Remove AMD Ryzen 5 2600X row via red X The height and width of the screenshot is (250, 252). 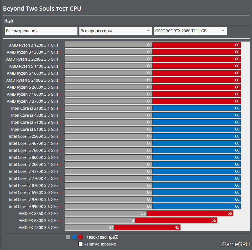pyautogui.click(x=61, y=88)
